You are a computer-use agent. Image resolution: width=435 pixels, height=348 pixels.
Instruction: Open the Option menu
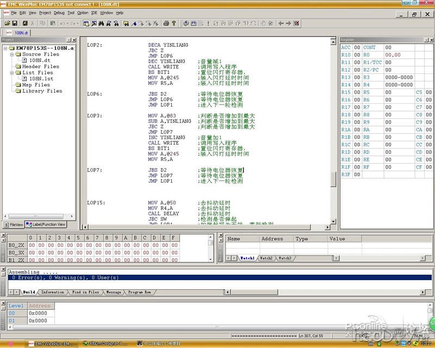pos(83,13)
